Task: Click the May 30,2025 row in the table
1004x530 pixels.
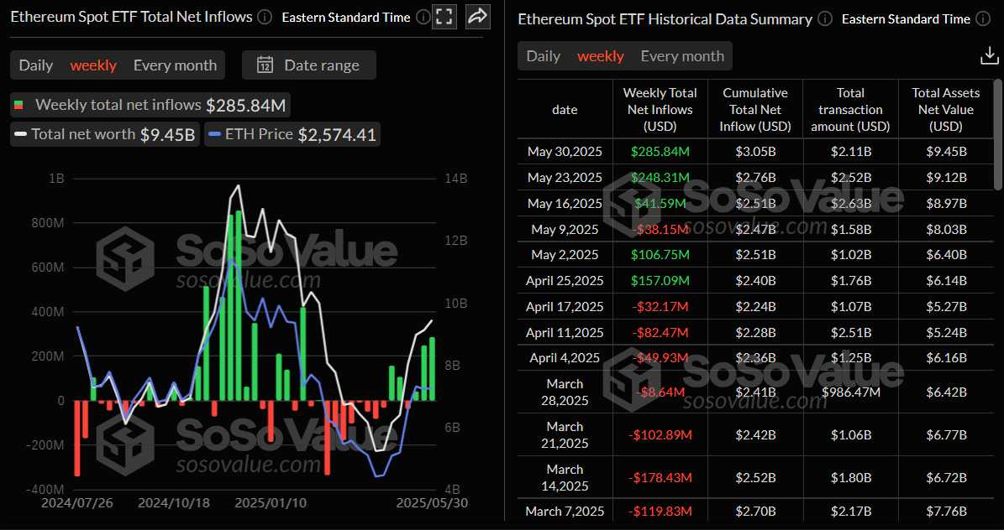Action: click(x=565, y=151)
